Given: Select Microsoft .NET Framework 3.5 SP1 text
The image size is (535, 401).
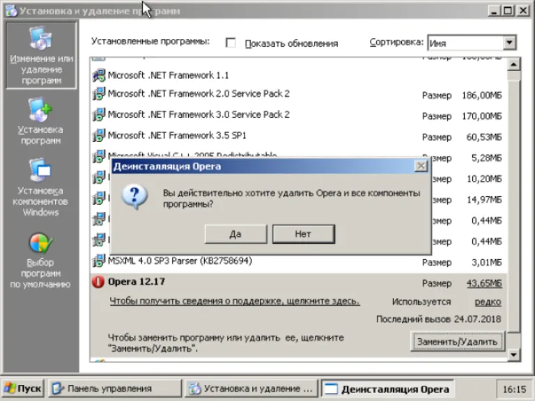Looking at the screenshot, I should pyautogui.click(x=177, y=135).
